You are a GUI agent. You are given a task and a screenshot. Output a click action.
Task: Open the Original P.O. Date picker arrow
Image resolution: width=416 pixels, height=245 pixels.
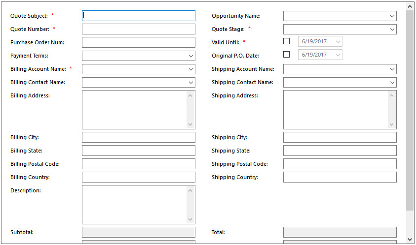click(338, 55)
